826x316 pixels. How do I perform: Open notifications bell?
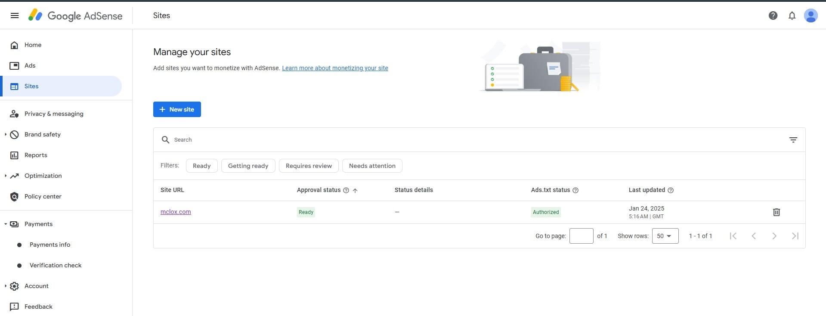(x=792, y=15)
